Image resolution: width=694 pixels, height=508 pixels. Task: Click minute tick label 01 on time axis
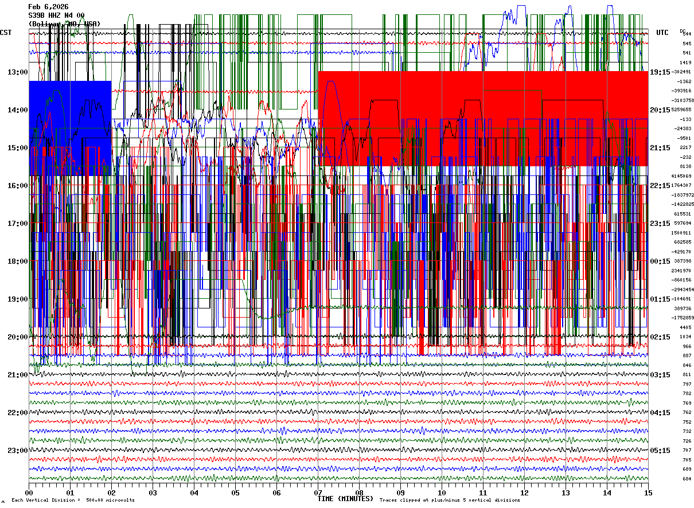[70, 493]
